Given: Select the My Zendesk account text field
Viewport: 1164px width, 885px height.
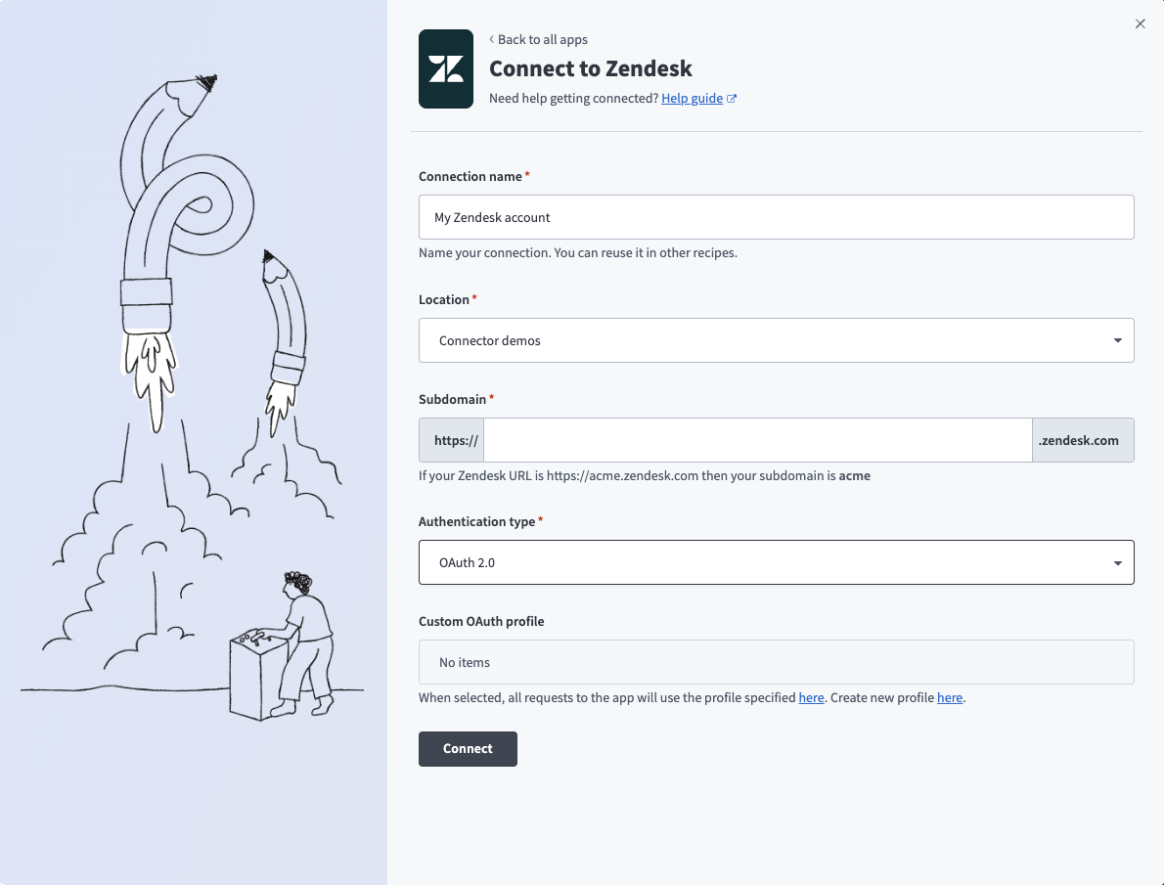Looking at the screenshot, I should 776,217.
